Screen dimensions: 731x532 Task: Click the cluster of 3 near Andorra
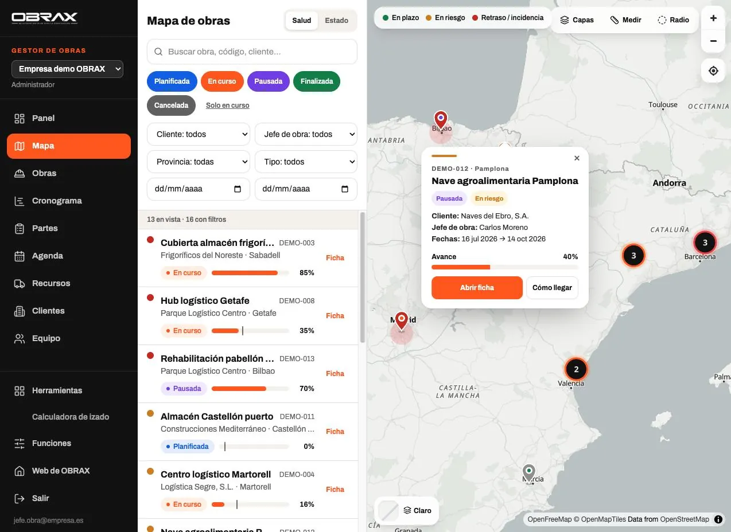tap(633, 256)
